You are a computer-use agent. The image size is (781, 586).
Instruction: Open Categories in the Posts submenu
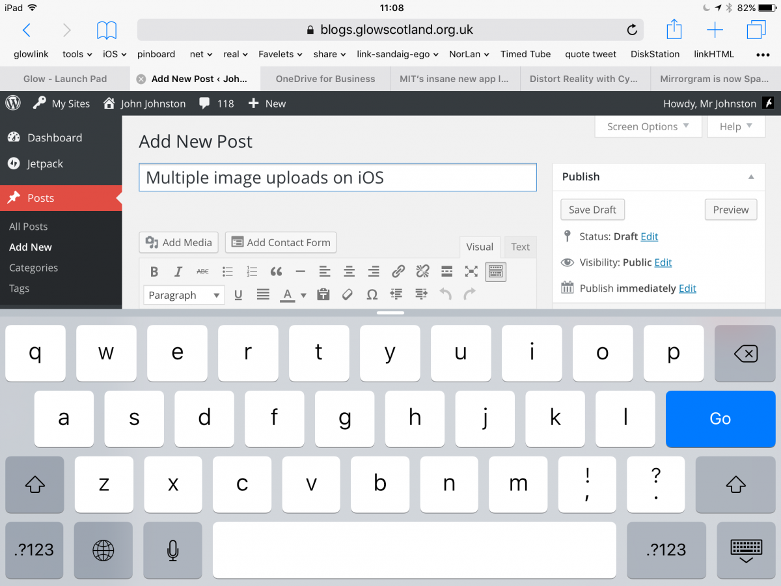pyautogui.click(x=33, y=268)
